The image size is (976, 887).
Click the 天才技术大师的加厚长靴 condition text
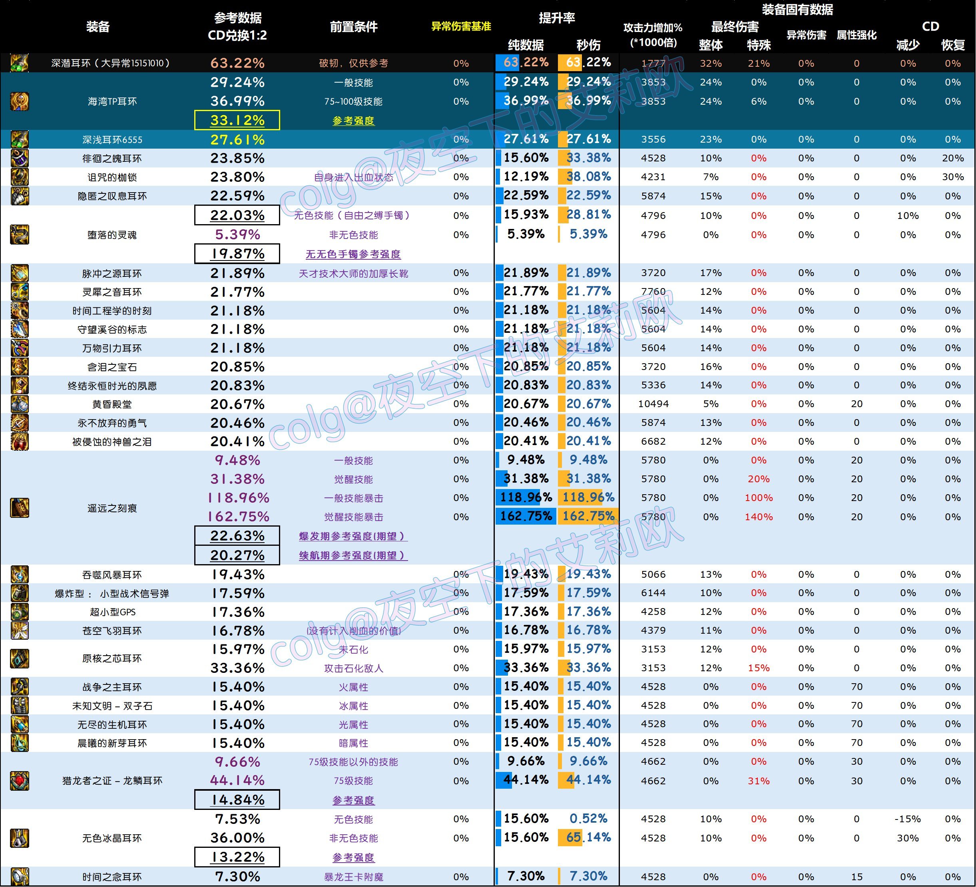[x=353, y=273]
